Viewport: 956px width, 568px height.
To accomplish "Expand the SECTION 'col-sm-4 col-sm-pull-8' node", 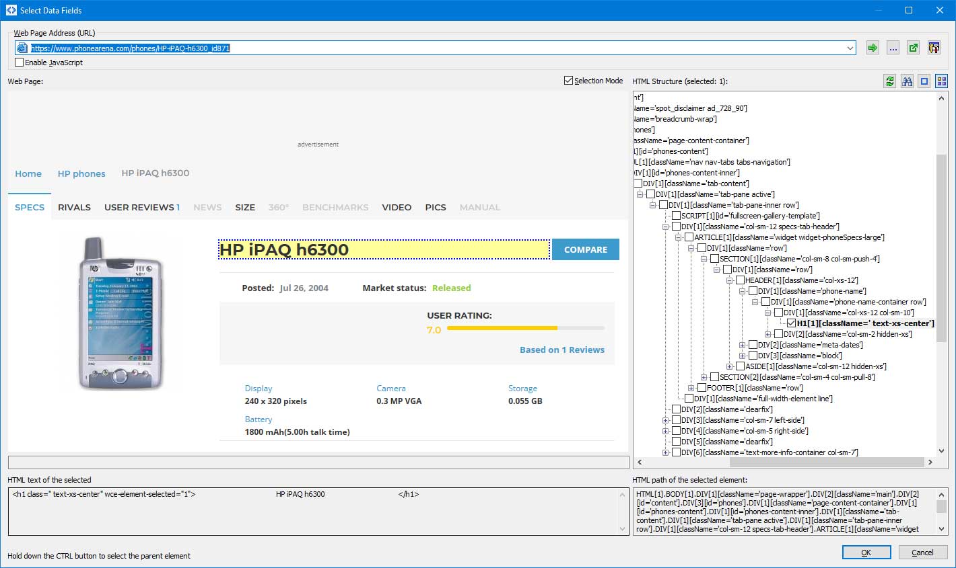I will tap(704, 377).
